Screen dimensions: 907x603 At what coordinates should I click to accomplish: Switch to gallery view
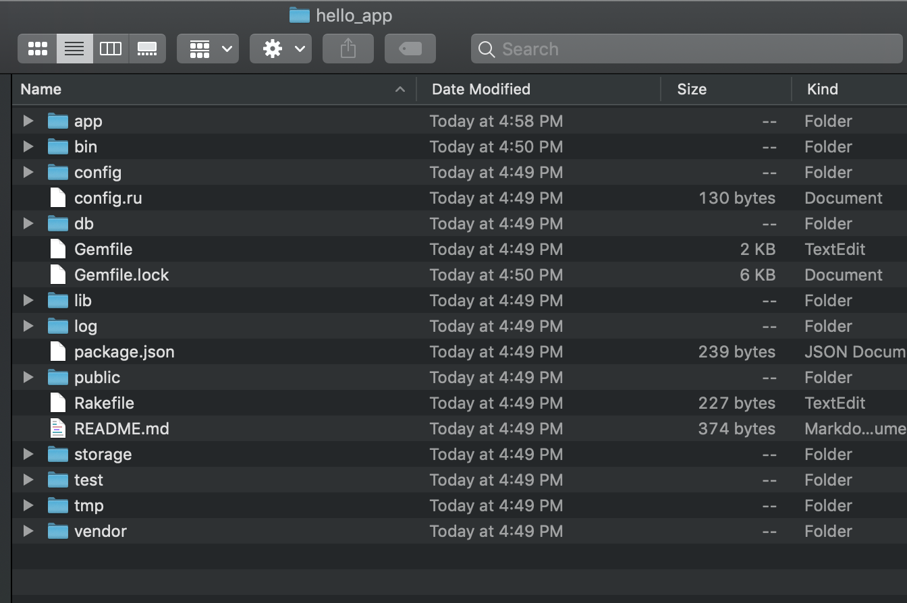tap(147, 49)
